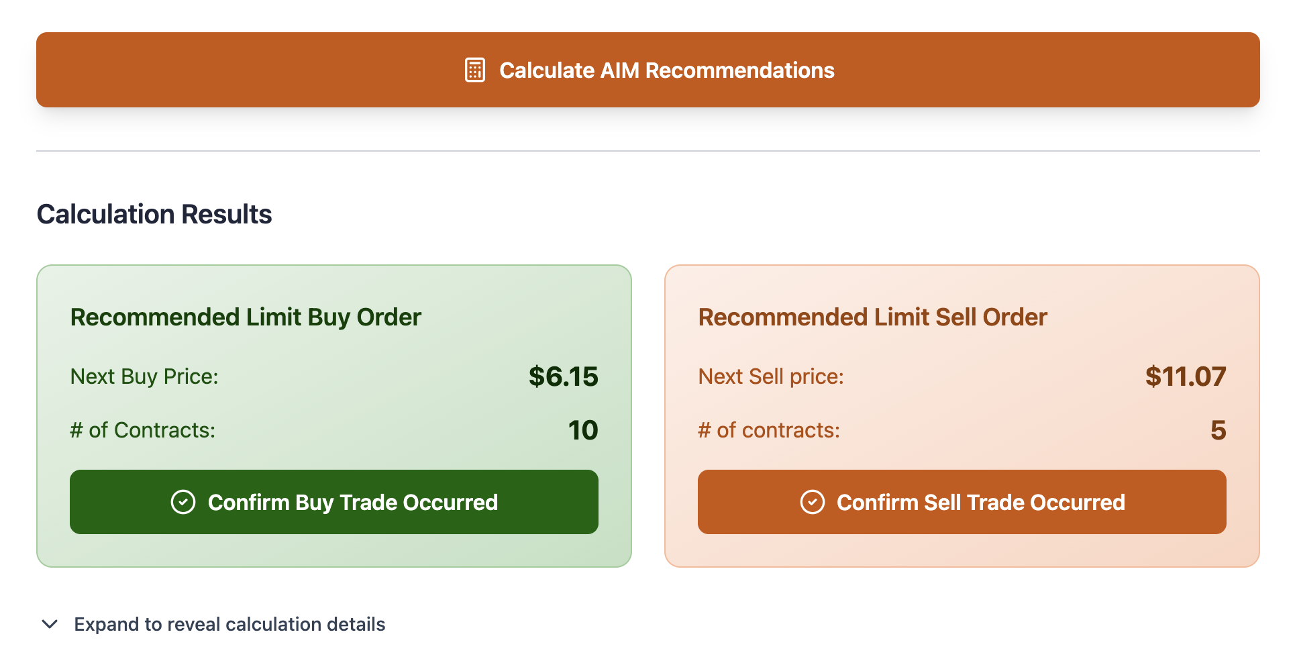Click the circle-check icon inside the sell button
1295x667 pixels.
813,502
